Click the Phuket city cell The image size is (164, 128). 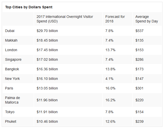[11, 121]
